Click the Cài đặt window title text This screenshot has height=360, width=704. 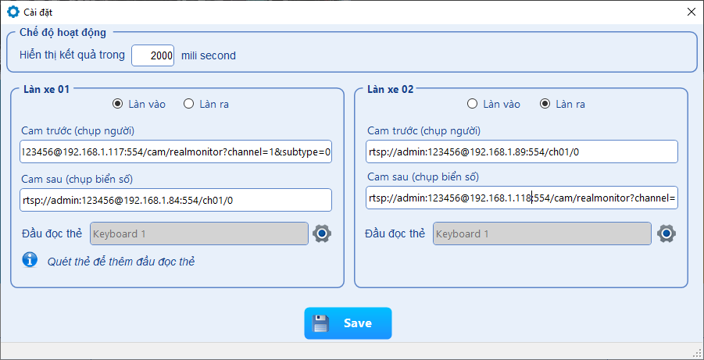[39, 12]
